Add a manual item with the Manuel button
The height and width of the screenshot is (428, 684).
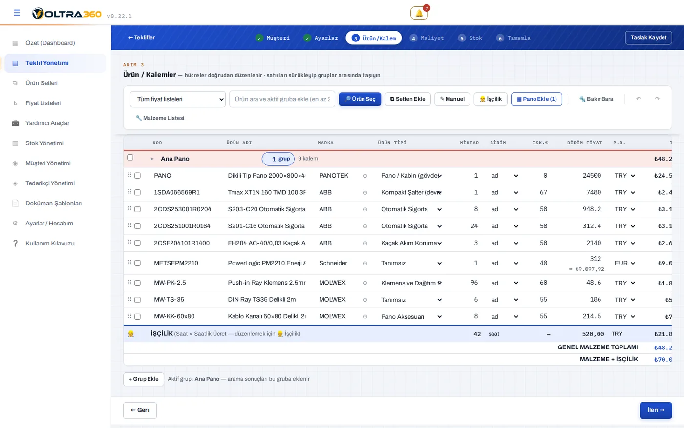(x=452, y=99)
